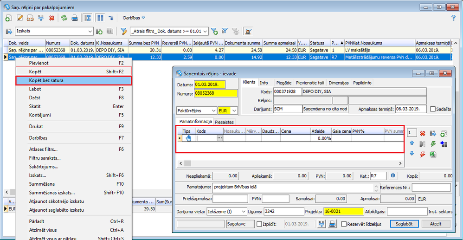Check the Rezervēt līdzekļus checkbox
463x240 pixels.
tap(344, 224)
